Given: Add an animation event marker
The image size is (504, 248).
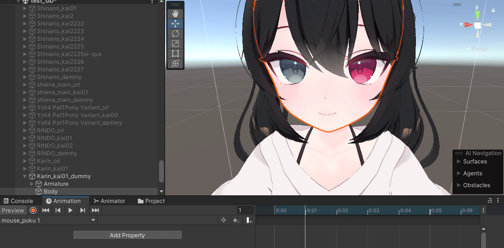Looking at the screenshot, I should click(x=249, y=220).
